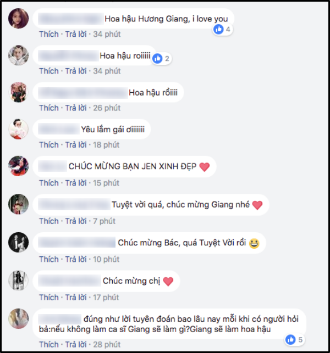Screen dimensions: 330x353
Task: Click the '7 phút' comment timestamp
Action: (104, 221)
